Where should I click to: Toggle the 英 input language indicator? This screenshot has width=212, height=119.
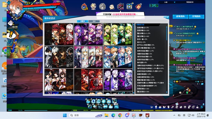184,115
